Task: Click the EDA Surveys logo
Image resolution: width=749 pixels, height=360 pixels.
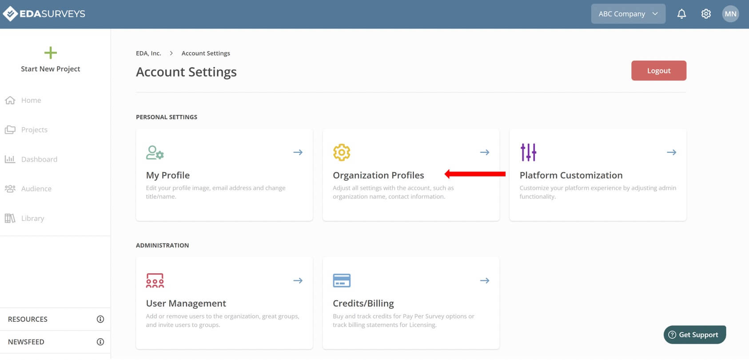Action: click(44, 14)
